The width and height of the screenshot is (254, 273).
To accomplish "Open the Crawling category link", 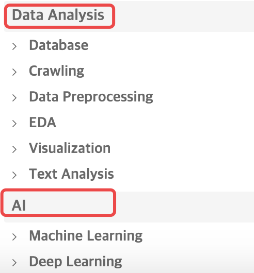I will (57, 71).
